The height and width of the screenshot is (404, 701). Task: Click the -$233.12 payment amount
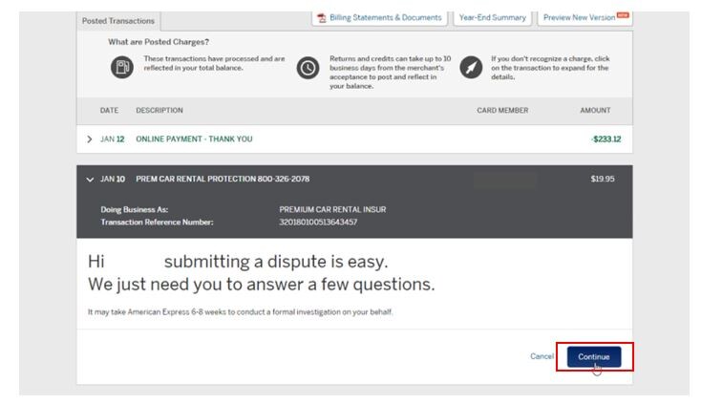[x=605, y=139]
